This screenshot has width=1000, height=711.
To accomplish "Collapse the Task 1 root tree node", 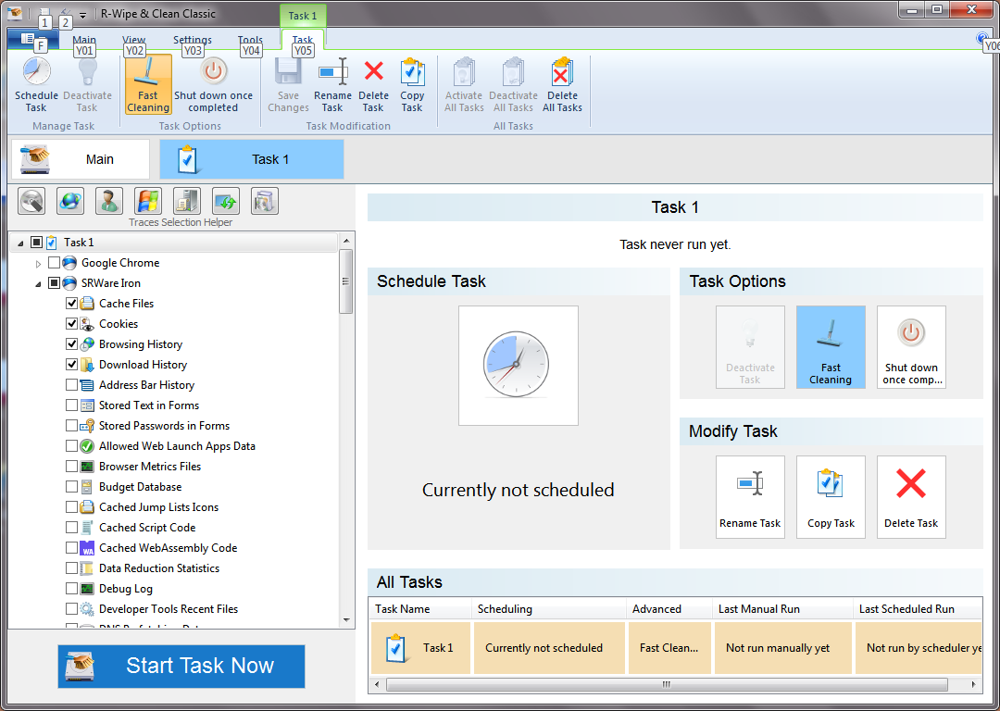I will [x=20, y=243].
